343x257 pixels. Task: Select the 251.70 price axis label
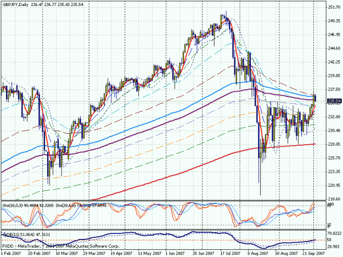coord(334,8)
